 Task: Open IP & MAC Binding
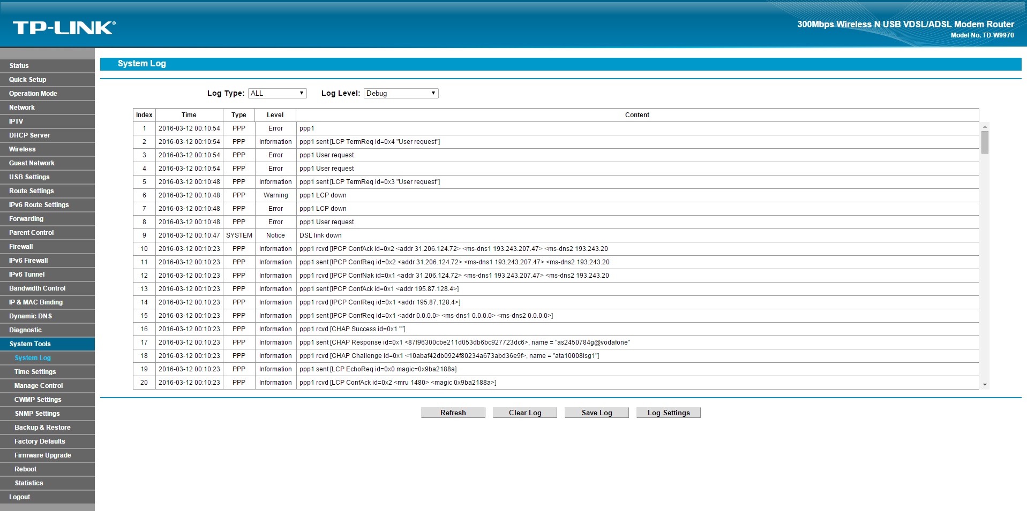pos(47,302)
